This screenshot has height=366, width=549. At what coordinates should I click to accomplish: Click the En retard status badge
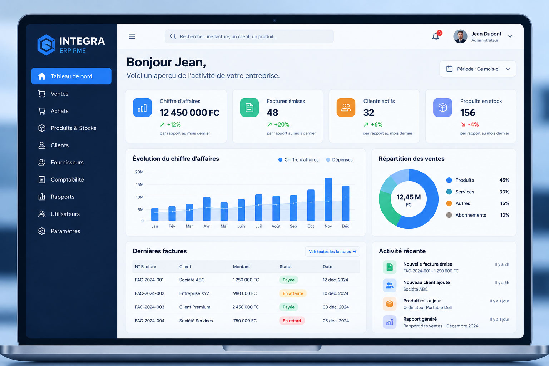(292, 321)
